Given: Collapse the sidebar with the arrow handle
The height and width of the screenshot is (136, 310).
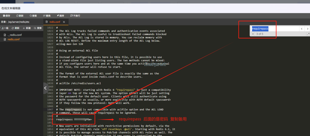Looking at the screenshot, I should coord(45,88).
